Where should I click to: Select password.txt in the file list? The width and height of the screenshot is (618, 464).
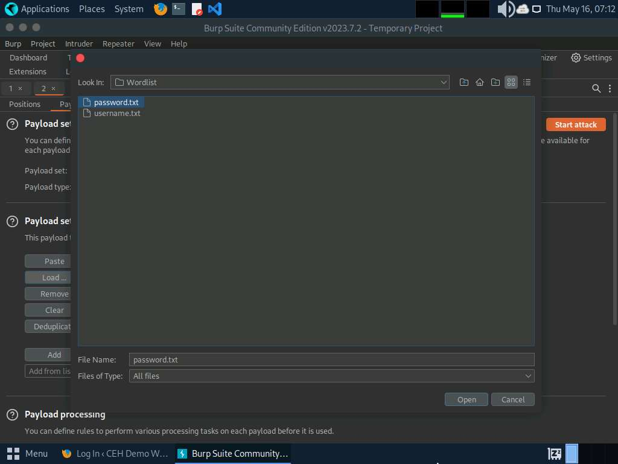pyautogui.click(x=116, y=102)
